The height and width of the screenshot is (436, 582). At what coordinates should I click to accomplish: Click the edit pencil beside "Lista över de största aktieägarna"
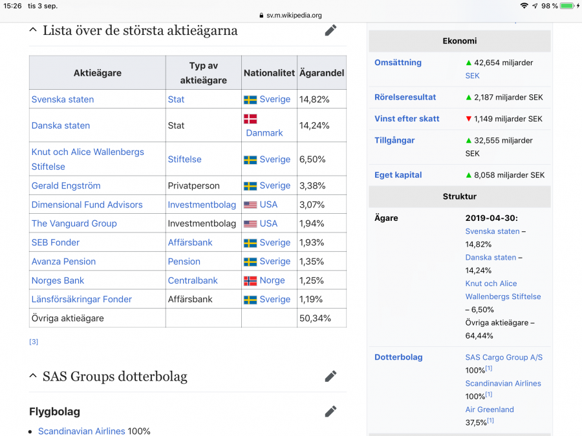330,30
